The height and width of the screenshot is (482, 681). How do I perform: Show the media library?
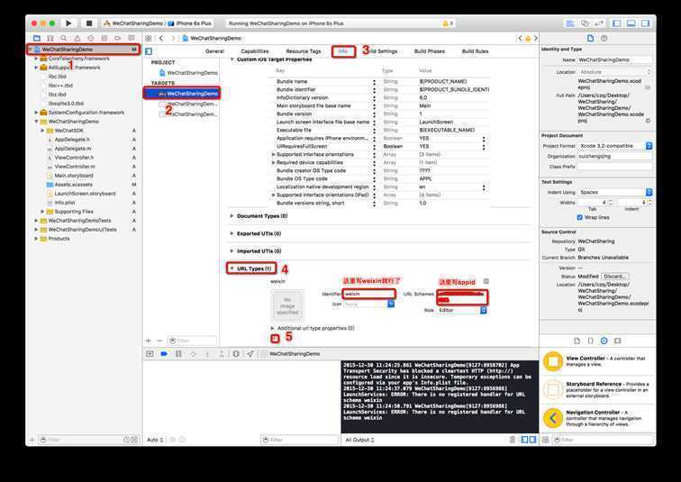click(618, 341)
